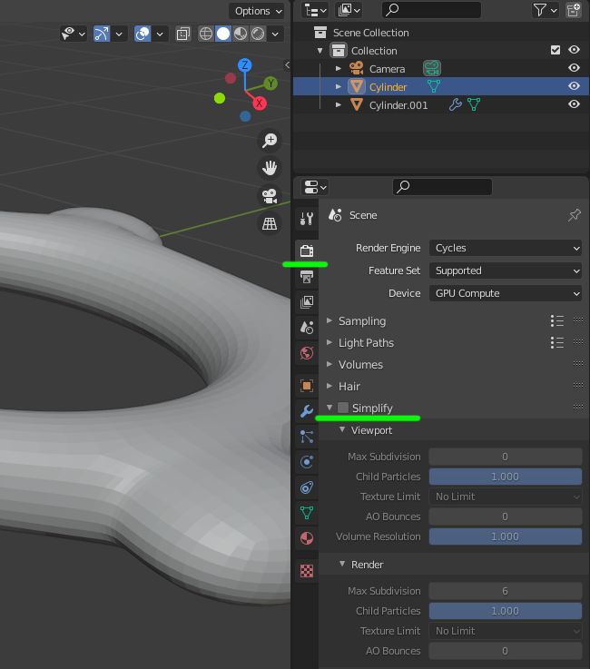This screenshot has height=669, width=590.
Task: Click the Camera data icon in outliner
Action: point(432,68)
